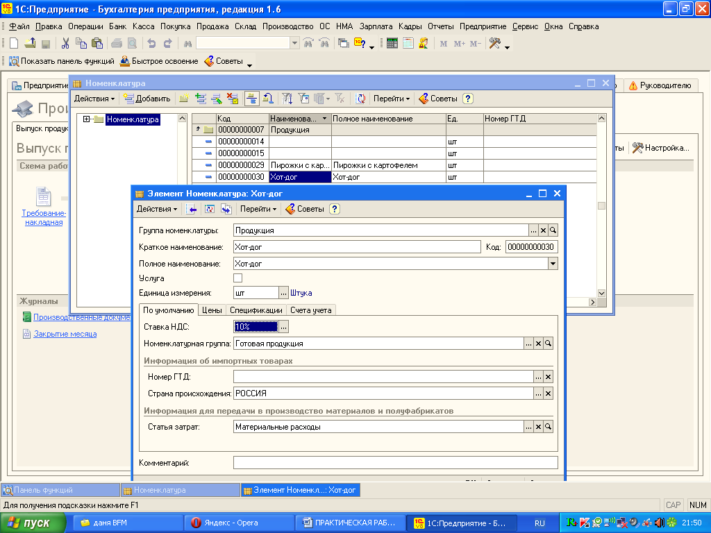Open the Действия dropdown in Элемент window
The width and height of the screenshot is (711, 533).
tap(157, 209)
